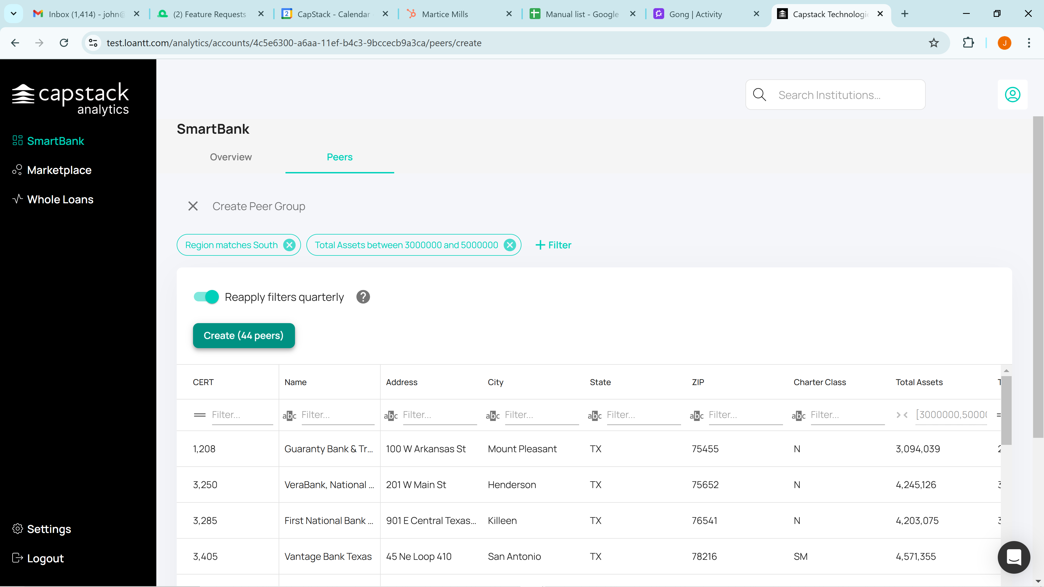This screenshot has width=1044, height=587.
Task: Click the Total Assets filter value field
Action: coord(951,415)
